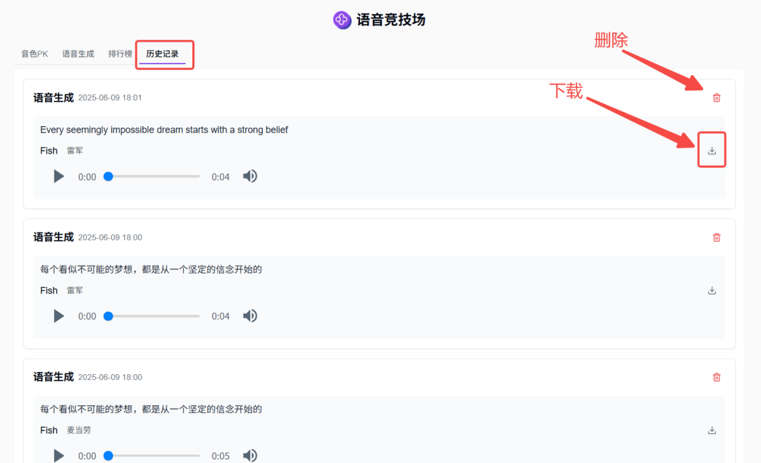761x463 pixels.
Task: Seek in the 麦当劳 audio slider
Action: click(152, 456)
